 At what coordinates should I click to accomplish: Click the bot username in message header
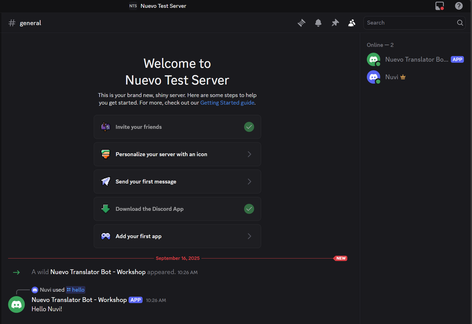pos(79,300)
